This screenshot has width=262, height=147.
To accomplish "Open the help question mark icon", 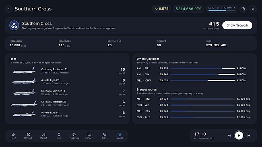I will coord(243,9).
